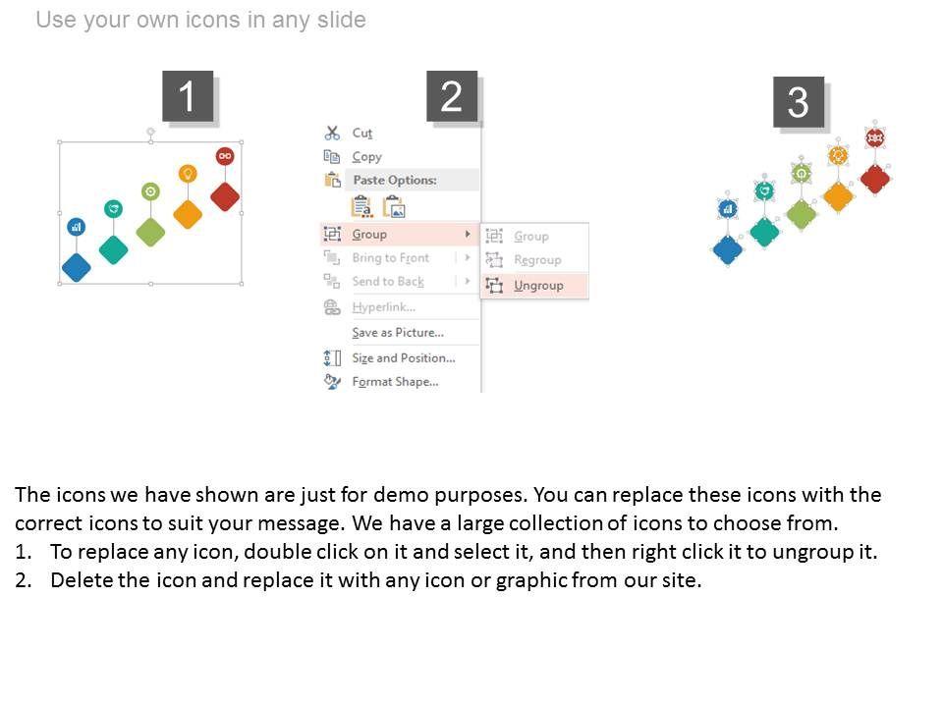Click the green gear icon in diagram 1

tap(150, 191)
